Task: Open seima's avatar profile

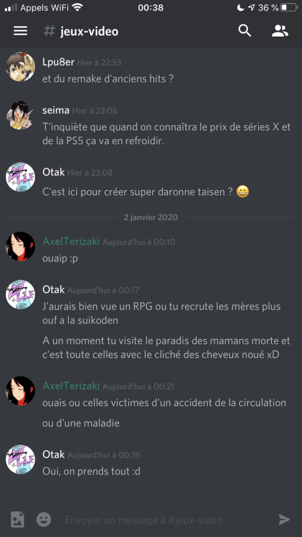Action: pos(20,115)
